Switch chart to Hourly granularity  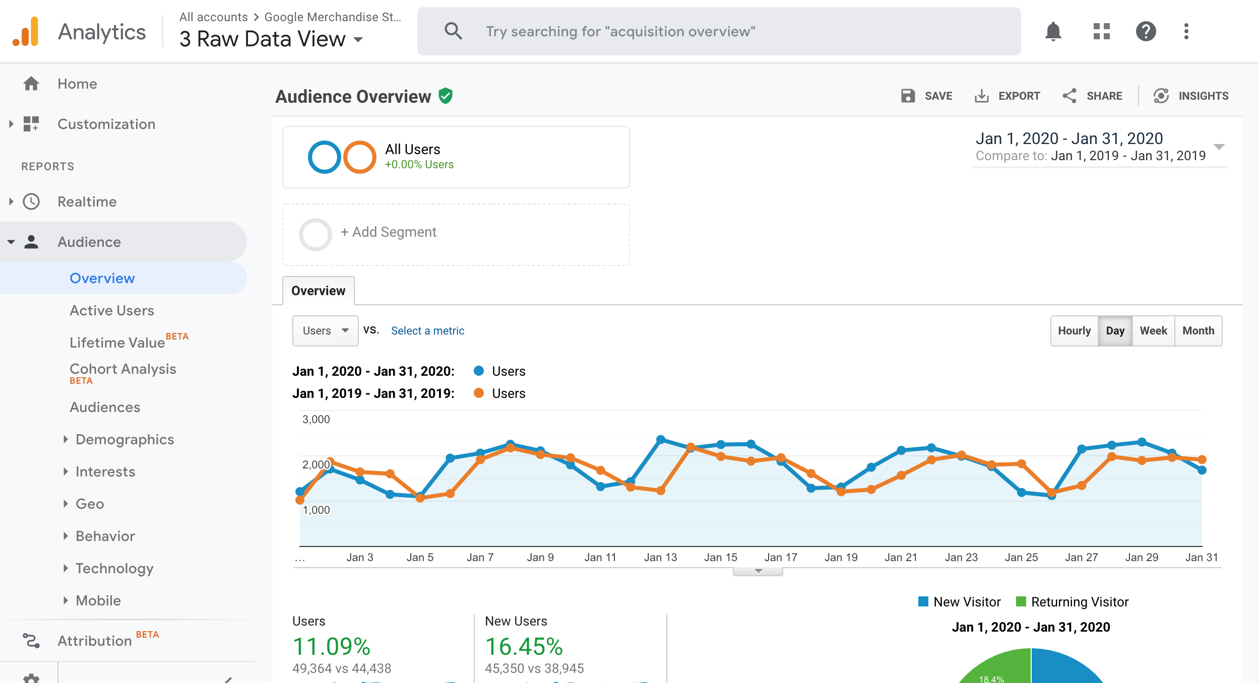pos(1074,331)
